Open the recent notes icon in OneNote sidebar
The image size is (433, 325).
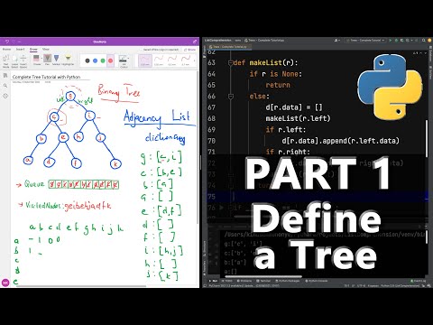[x=5, y=96]
